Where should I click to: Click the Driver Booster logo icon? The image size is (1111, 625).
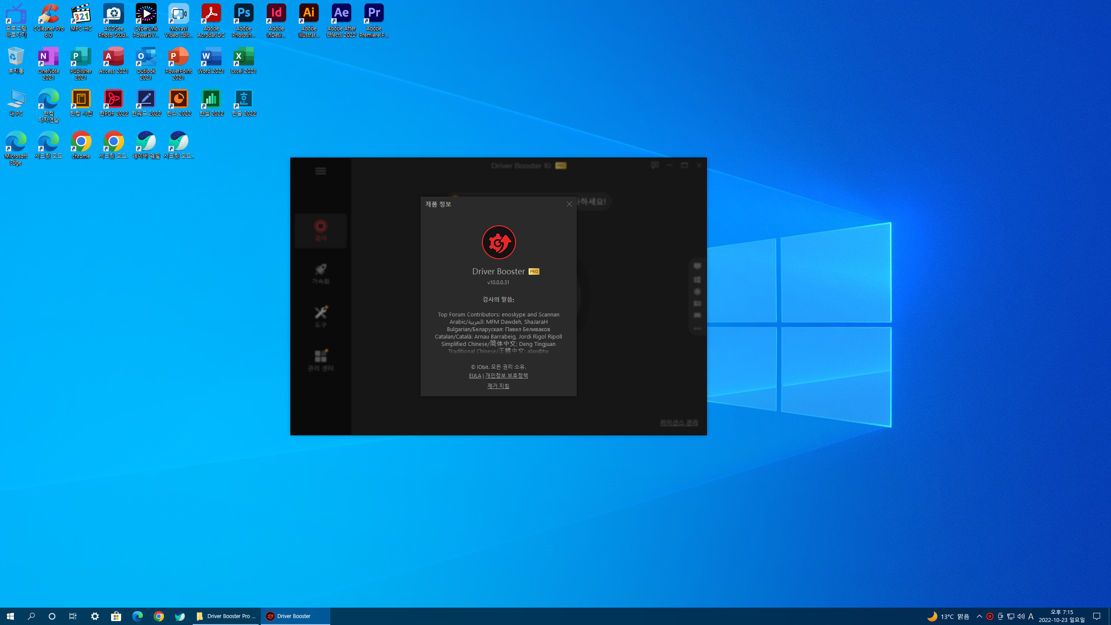(x=499, y=242)
